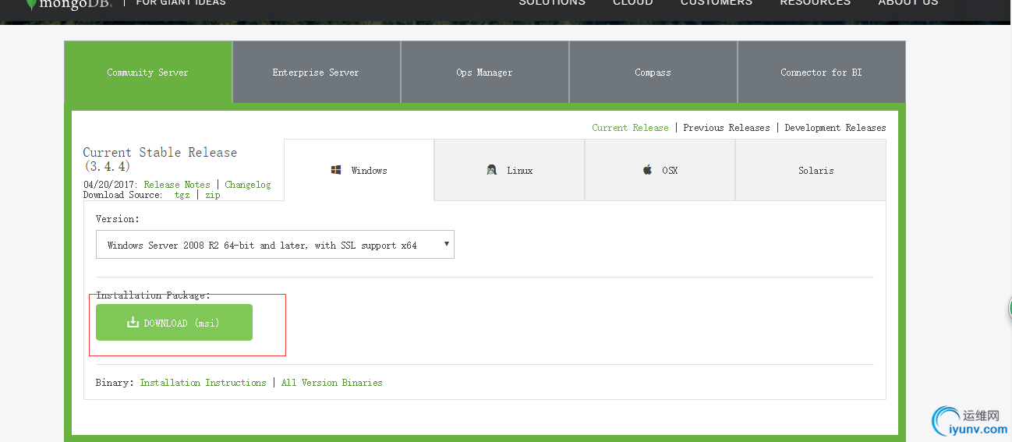Image resolution: width=1012 pixels, height=442 pixels.
Task: Click the 04/20/2017 release date text
Action: click(111, 185)
